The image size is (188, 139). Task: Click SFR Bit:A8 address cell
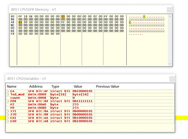pyautogui.click(x=38, y=121)
